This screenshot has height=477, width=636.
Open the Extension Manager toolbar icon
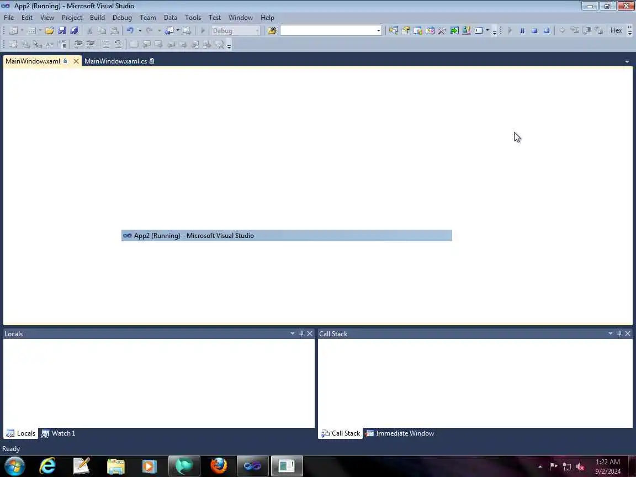click(x=467, y=30)
